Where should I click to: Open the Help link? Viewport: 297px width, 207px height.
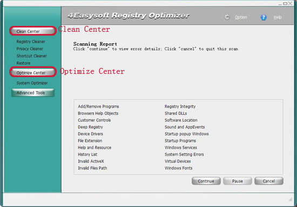pos(278,17)
